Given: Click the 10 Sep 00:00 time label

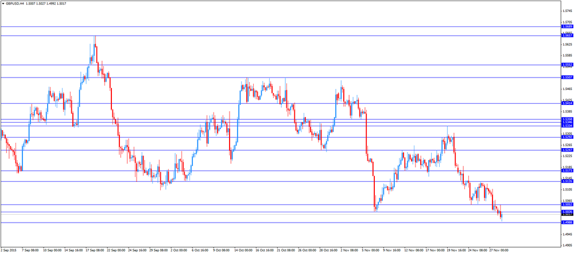Looking at the screenshot, I should pos(51,251).
